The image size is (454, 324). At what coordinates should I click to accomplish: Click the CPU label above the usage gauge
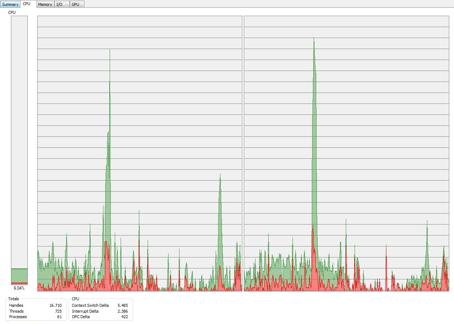click(12, 12)
